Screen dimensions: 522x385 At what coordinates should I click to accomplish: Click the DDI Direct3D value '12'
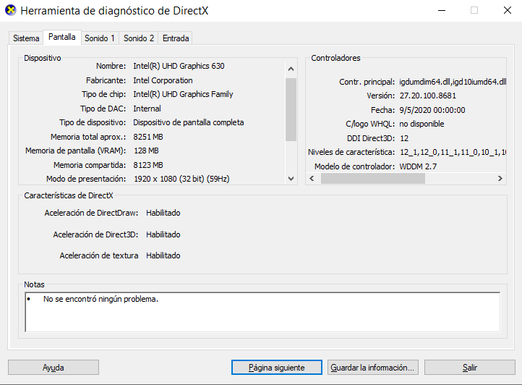404,138
